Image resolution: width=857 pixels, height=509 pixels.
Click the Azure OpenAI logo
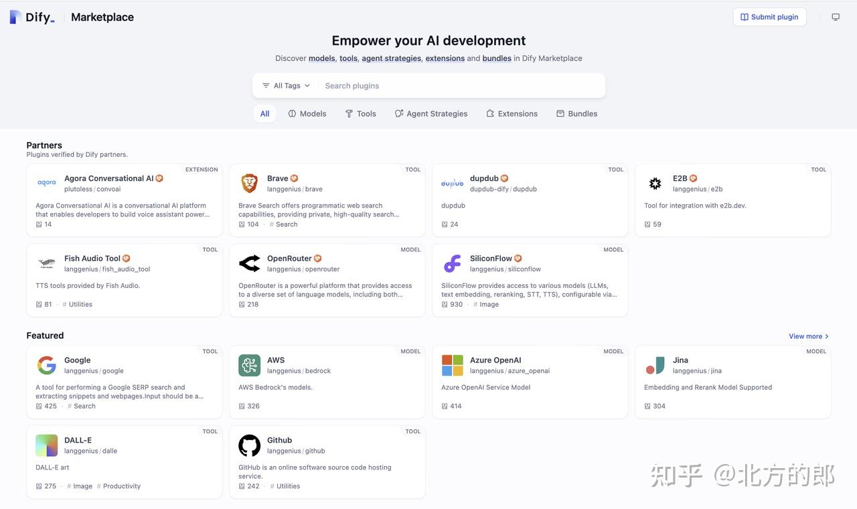tap(453, 365)
